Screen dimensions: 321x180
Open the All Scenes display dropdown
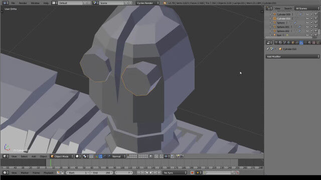(x=307, y=8)
